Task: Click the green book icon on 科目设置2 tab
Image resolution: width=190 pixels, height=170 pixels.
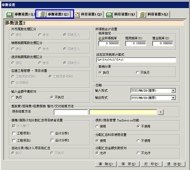Action: (x=109, y=14)
